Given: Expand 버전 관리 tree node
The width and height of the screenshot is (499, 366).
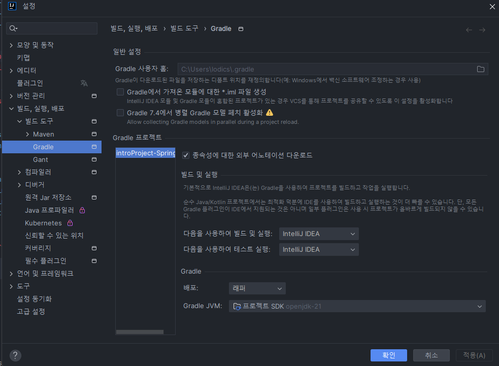Looking at the screenshot, I should (11, 96).
